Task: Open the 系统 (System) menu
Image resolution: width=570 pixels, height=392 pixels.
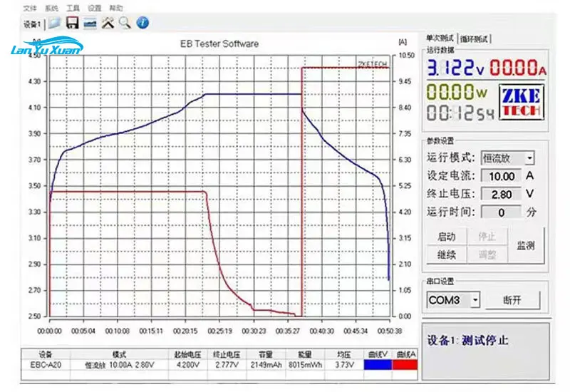Action: pyautogui.click(x=51, y=8)
